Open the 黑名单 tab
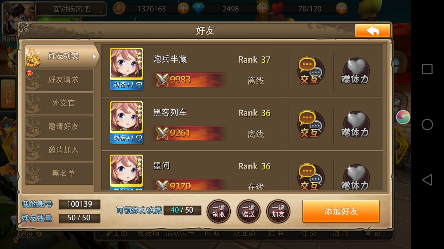 click(59, 173)
